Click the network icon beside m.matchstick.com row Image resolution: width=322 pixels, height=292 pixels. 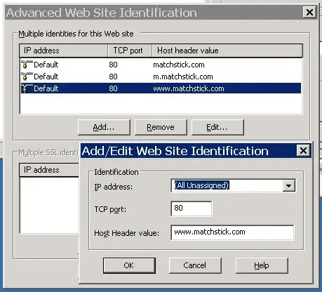(x=27, y=77)
